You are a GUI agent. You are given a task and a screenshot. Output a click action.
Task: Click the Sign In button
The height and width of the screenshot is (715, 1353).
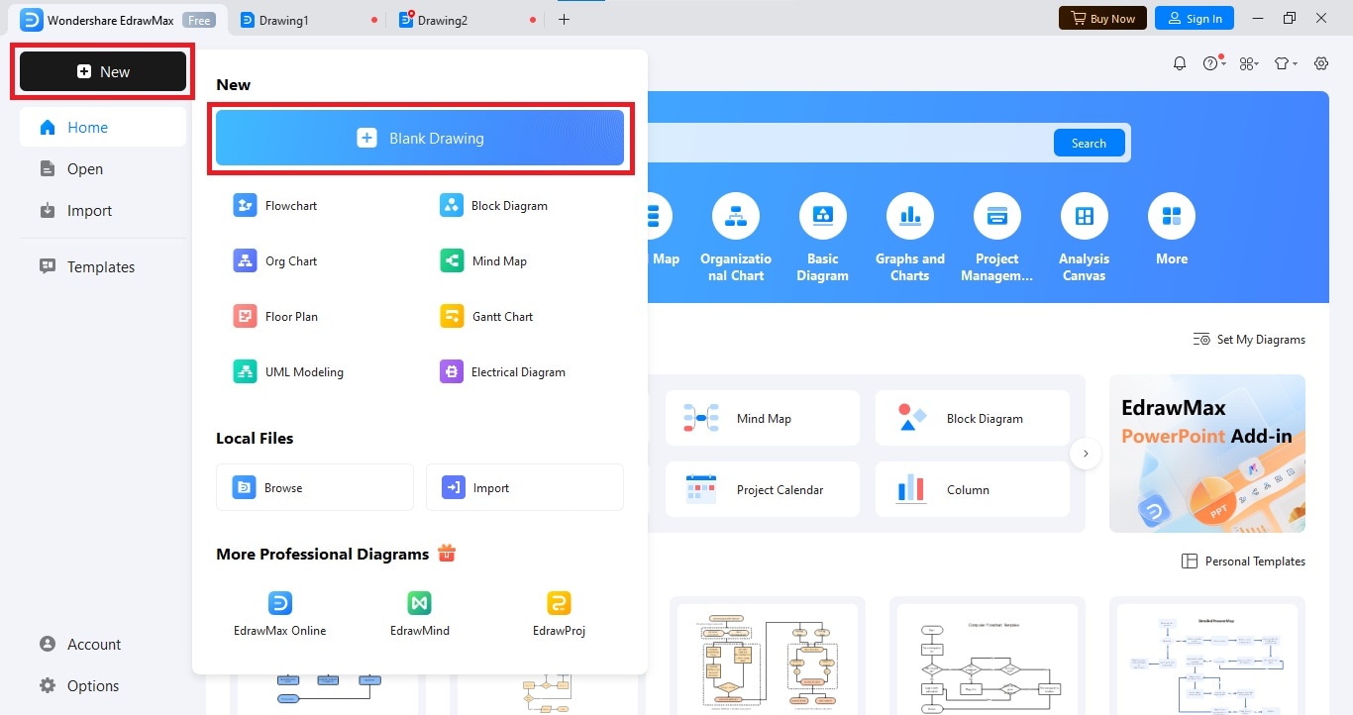1194,18
